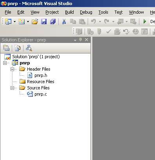Open the solution configuration combo box
The height and width of the screenshot is (160, 155).
coord(152,21)
